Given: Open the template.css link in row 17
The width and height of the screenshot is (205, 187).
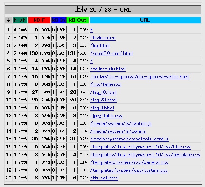Looking at the screenshot, I should [x=145, y=155].
